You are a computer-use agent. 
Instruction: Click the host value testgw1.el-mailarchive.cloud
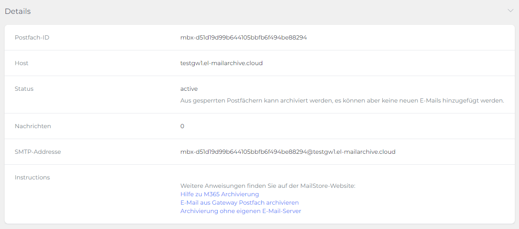pos(221,63)
